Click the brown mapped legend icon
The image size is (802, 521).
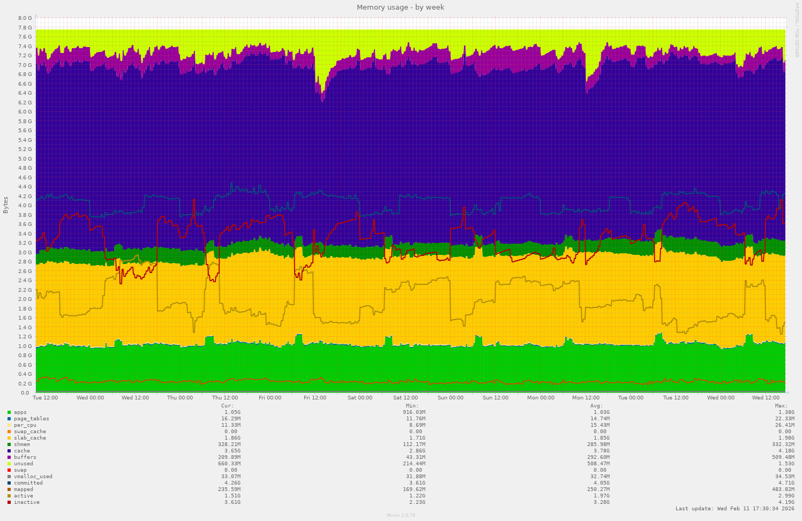point(9,489)
